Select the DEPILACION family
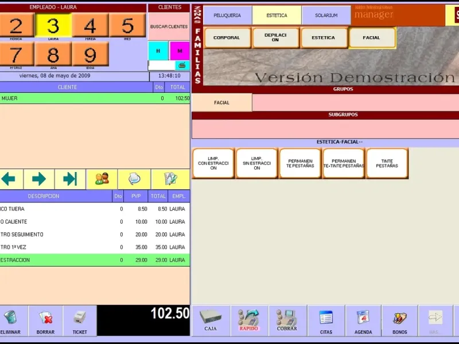This screenshot has width=459, height=344. tap(275, 38)
